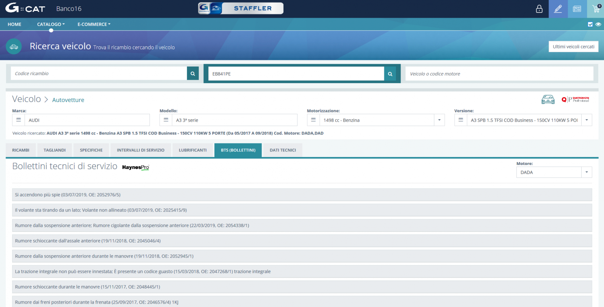604x307 pixels.
Task: Switch to INTERVALLI DI SERVIZIO tab
Action: [x=141, y=150]
